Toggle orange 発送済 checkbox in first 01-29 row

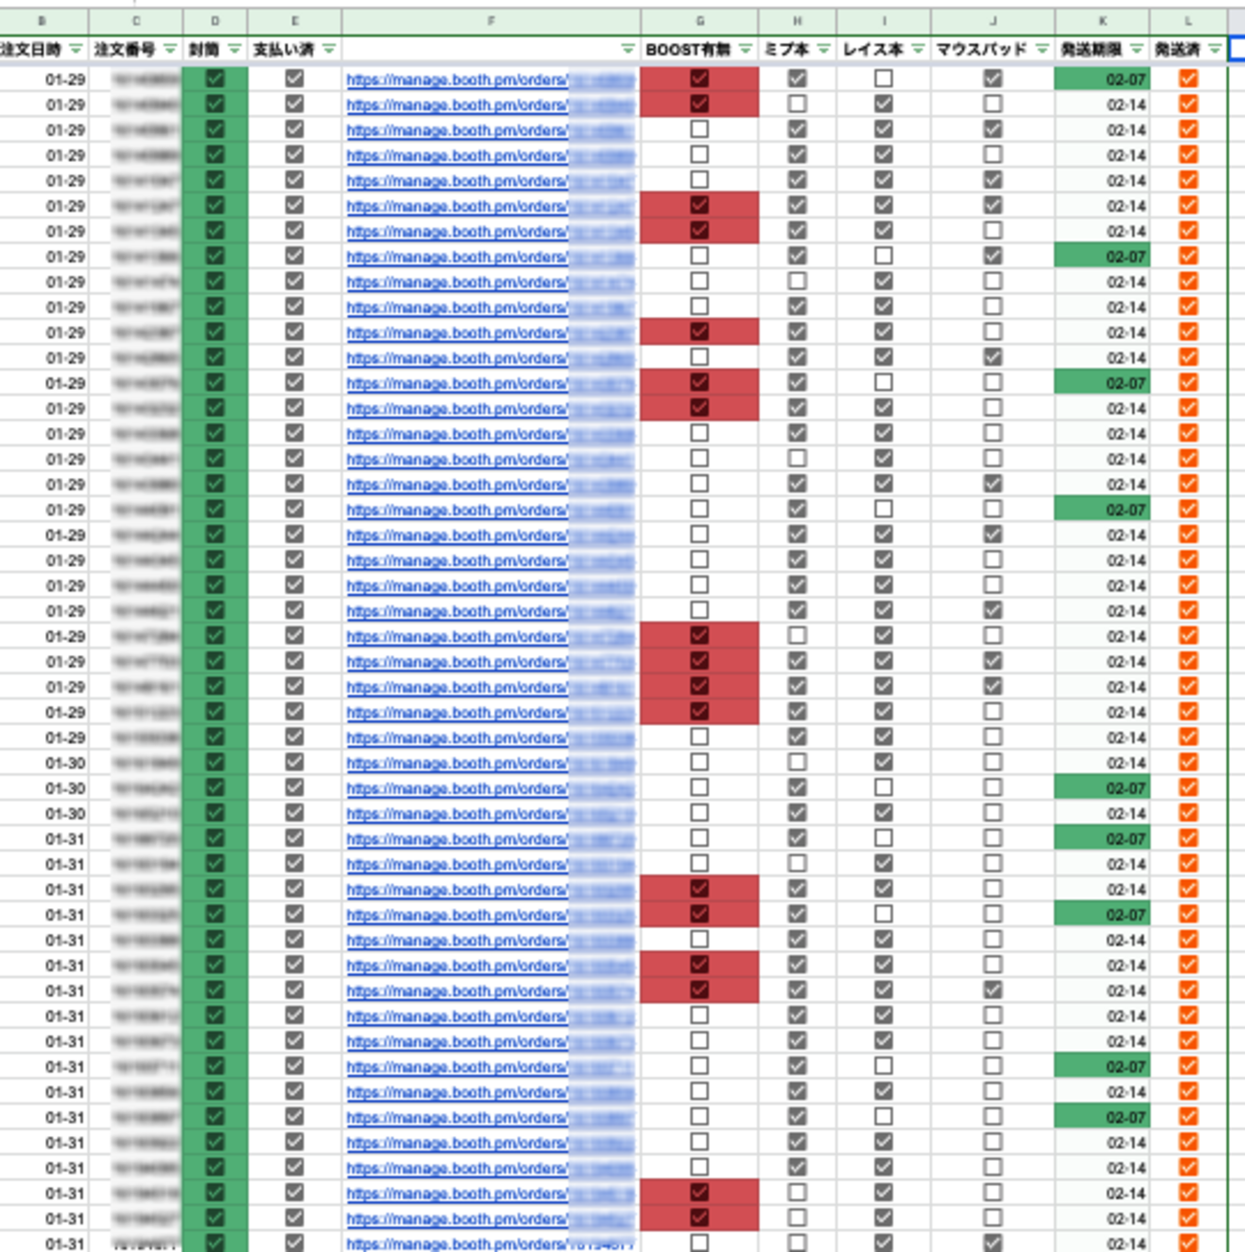pyautogui.click(x=1188, y=79)
